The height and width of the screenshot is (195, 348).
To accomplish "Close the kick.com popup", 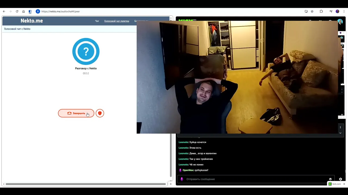I will pos(344,184).
